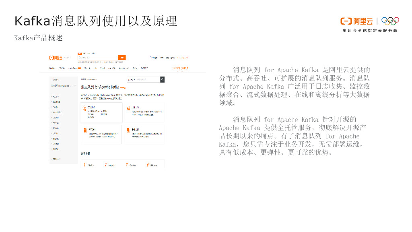Click the orange search button in webpage header
Screen dimensions: 412x232
tap(122, 58)
